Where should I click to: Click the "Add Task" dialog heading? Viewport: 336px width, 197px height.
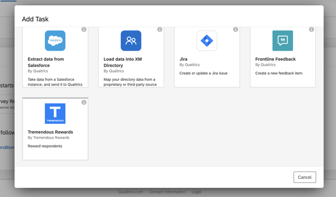click(35, 19)
